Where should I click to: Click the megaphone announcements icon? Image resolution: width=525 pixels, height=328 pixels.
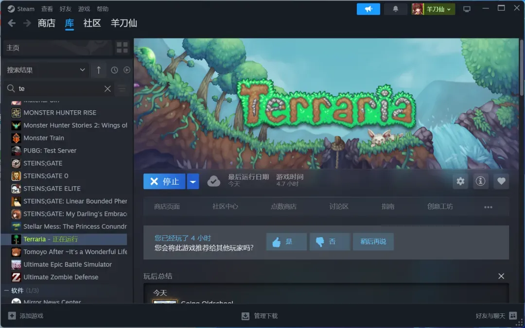[368, 9]
